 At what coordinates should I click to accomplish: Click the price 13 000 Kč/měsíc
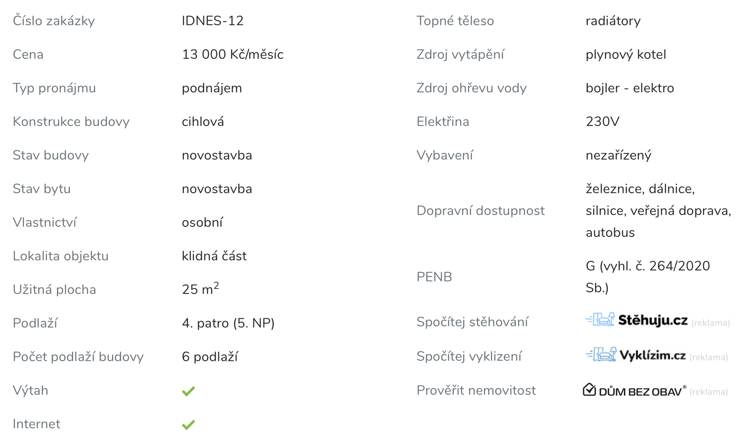(x=233, y=55)
